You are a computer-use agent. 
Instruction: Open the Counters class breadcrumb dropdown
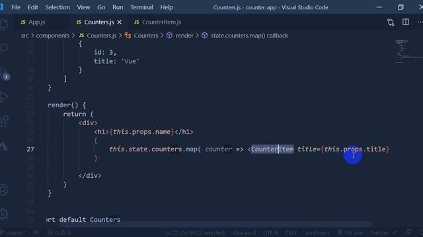[x=146, y=36]
